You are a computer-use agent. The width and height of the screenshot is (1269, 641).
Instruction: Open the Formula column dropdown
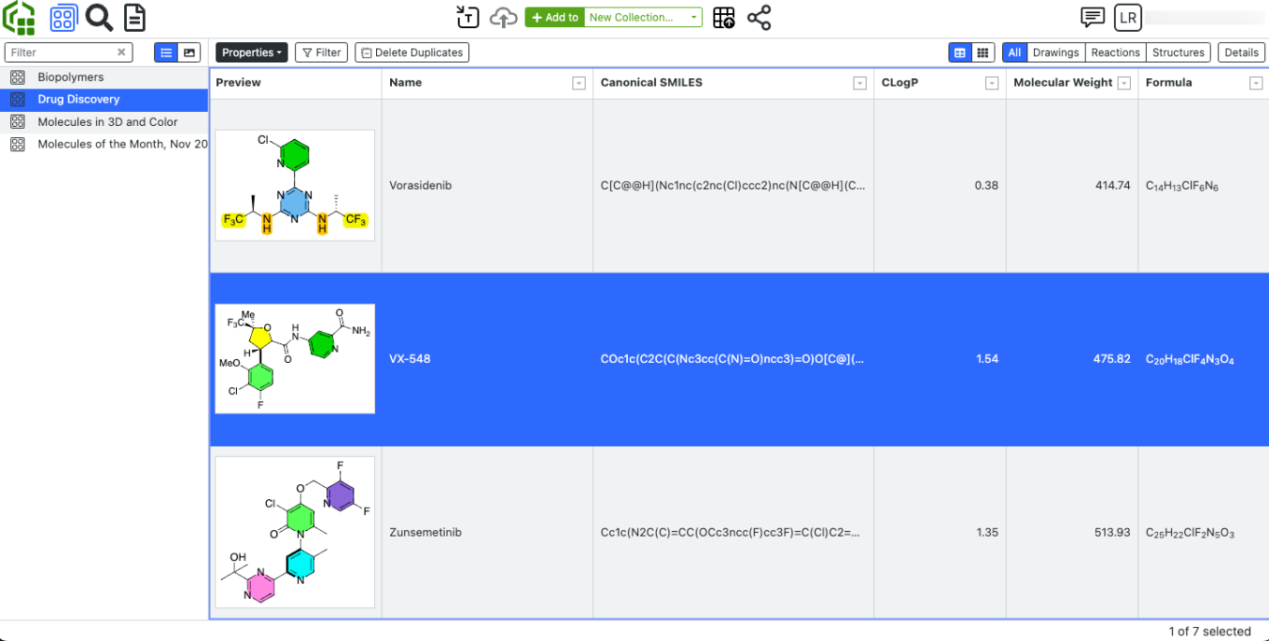pyautogui.click(x=1255, y=83)
